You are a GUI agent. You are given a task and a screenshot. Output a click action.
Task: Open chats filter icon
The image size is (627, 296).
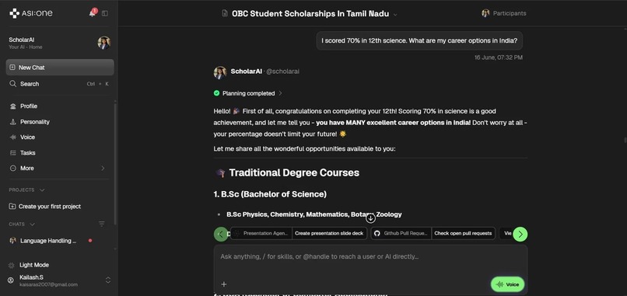tap(102, 224)
